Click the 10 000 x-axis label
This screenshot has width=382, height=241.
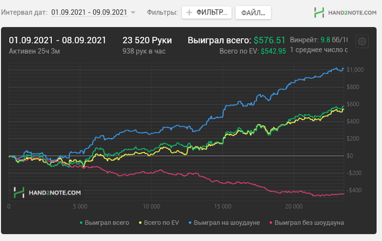pyautogui.click(x=151, y=207)
